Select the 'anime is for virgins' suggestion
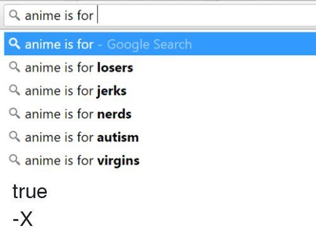The height and width of the screenshot is (238, 316). click(160, 160)
